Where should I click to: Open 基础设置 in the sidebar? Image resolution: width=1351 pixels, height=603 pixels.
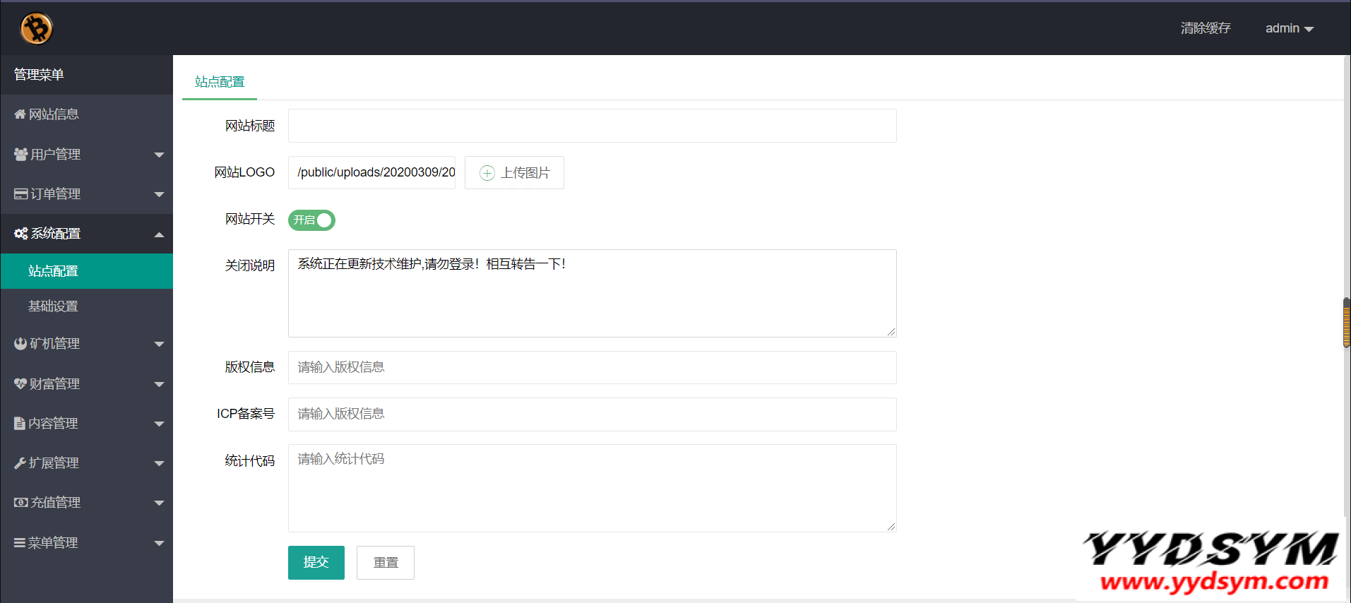click(x=87, y=306)
